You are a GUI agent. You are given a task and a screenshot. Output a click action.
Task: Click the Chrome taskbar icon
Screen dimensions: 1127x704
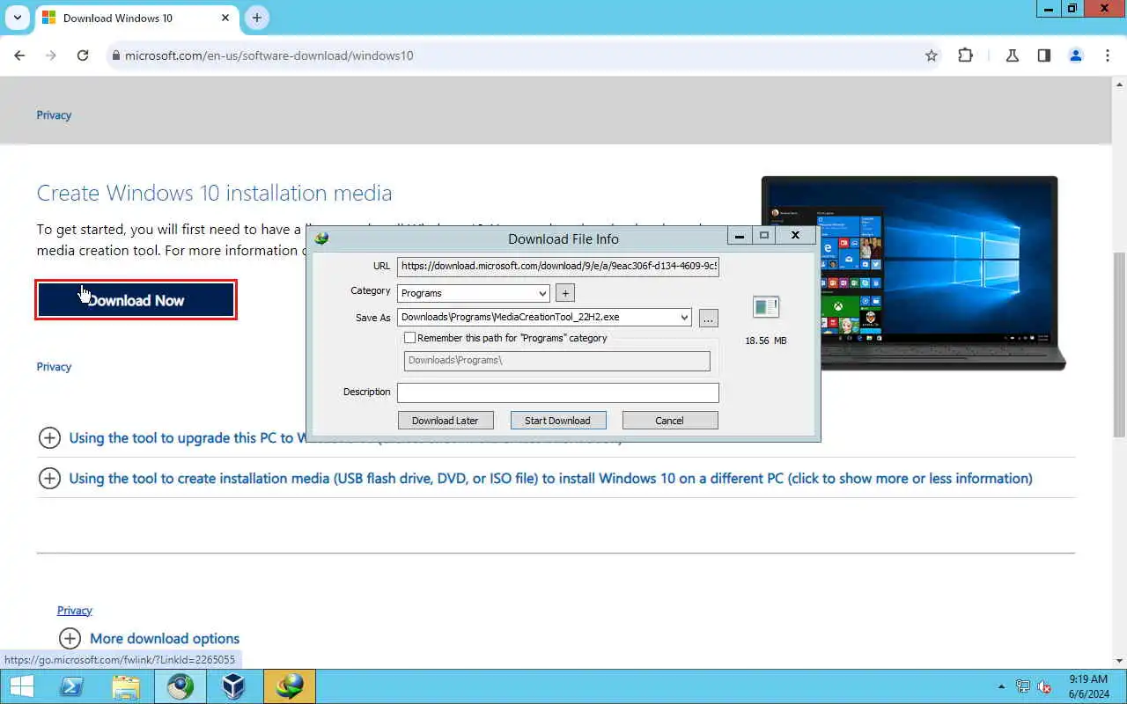pyautogui.click(x=180, y=686)
